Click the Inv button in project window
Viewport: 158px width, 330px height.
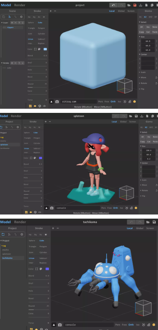coord(148,27)
